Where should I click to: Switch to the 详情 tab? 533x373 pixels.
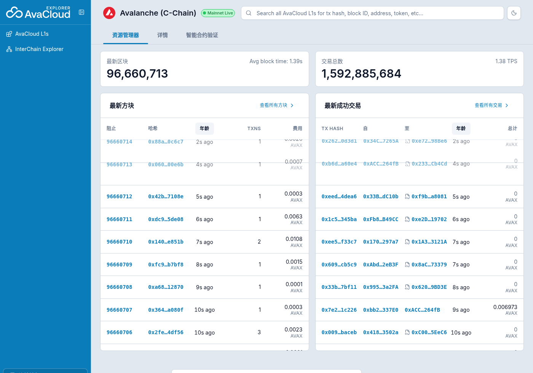tap(163, 35)
